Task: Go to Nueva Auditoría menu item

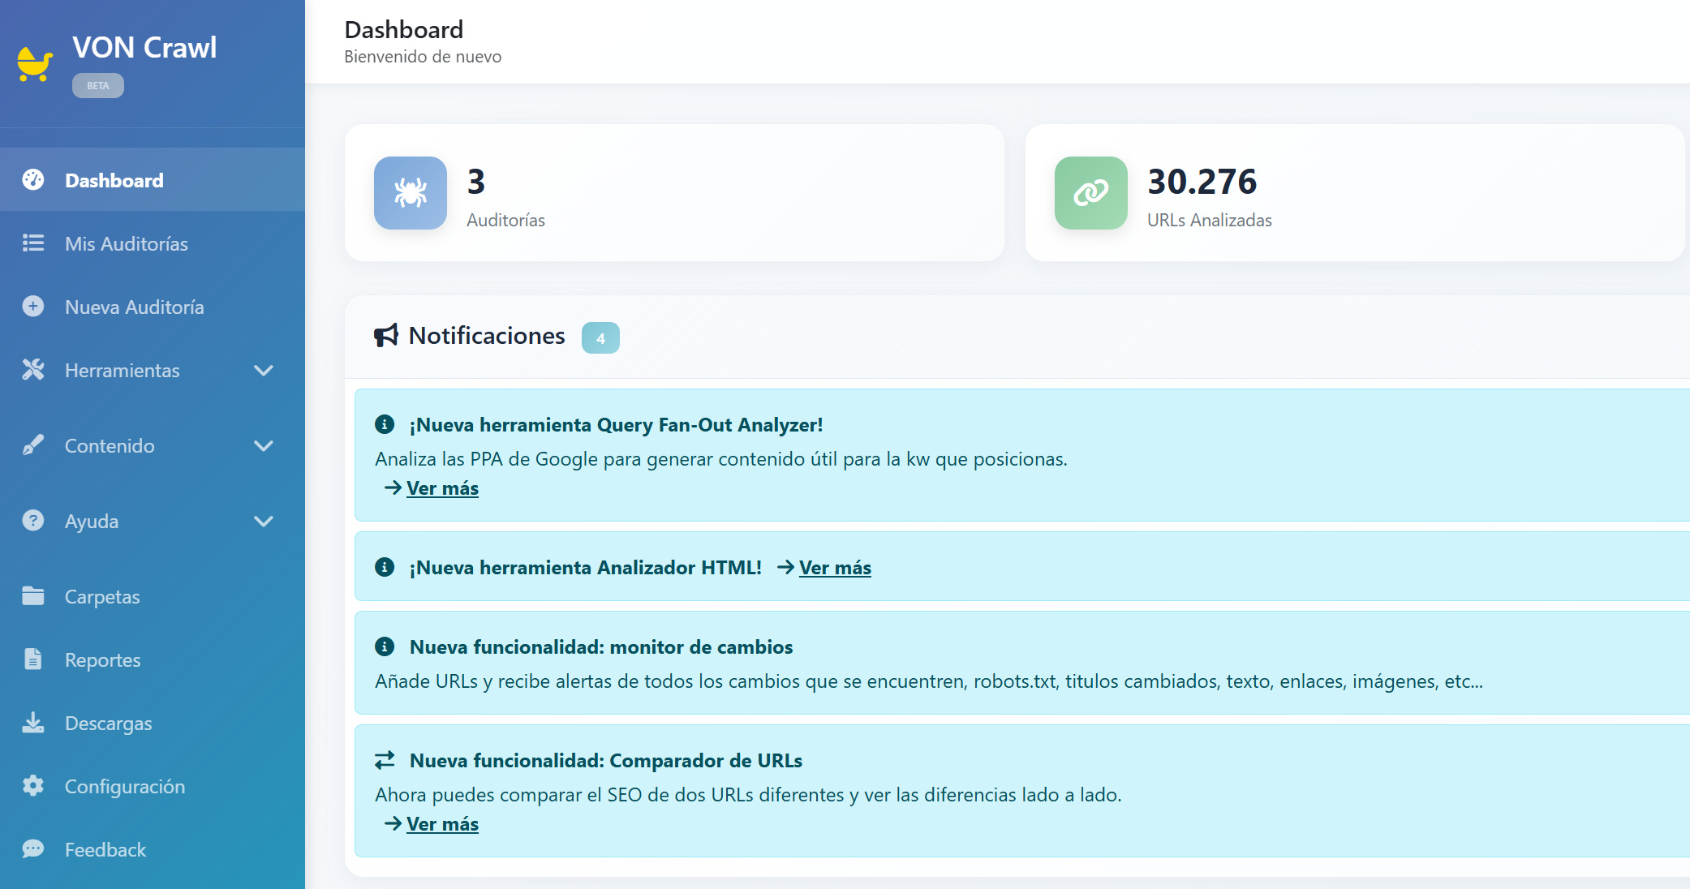Action: [x=134, y=307]
